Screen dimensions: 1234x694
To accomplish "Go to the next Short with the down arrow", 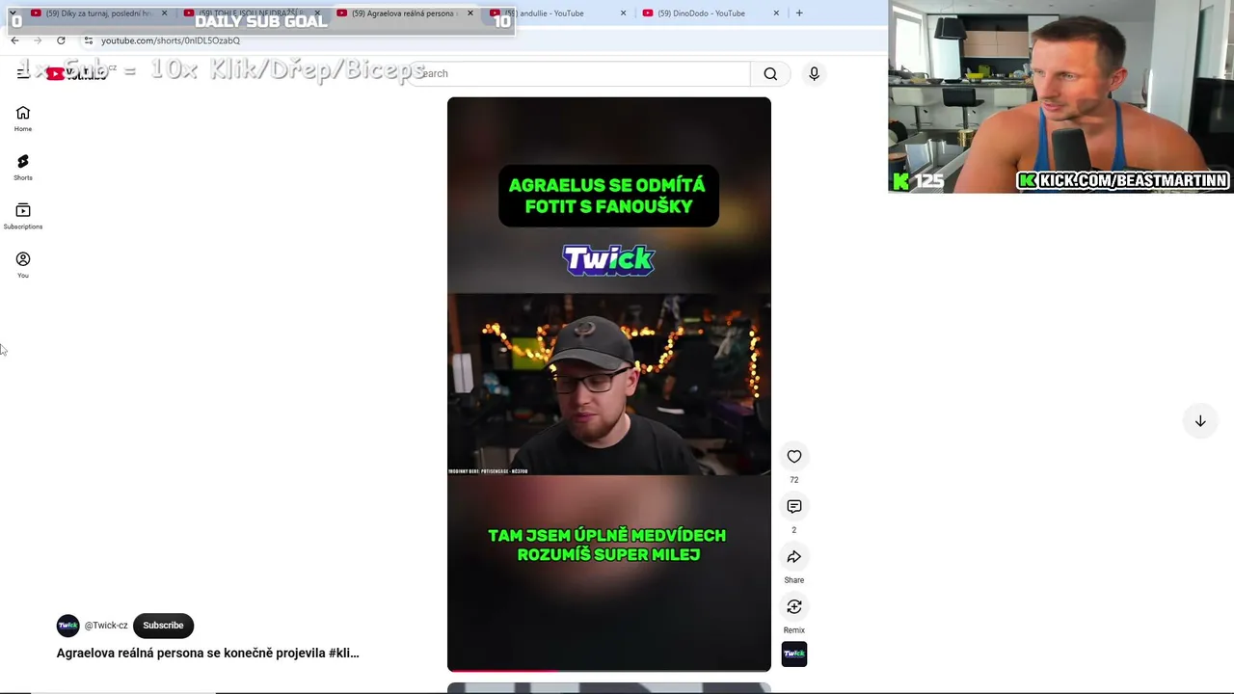I will 1200,421.
